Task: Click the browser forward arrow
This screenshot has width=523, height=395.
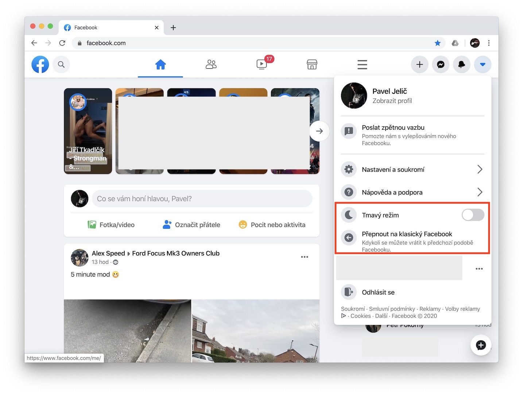Action: pyautogui.click(x=48, y=43)
